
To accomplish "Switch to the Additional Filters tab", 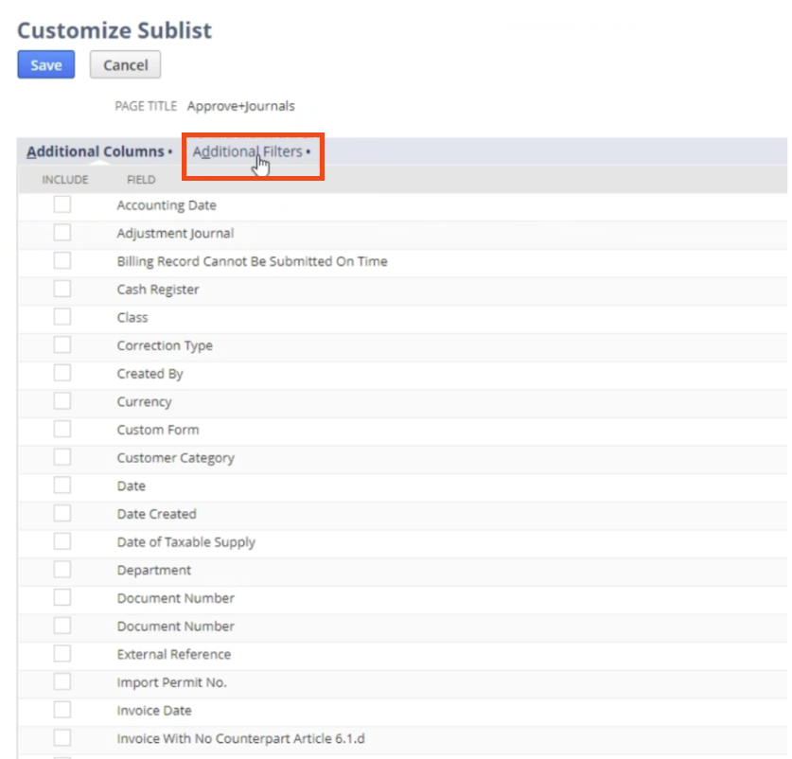I will tap(248, 151).
